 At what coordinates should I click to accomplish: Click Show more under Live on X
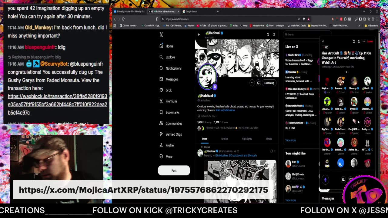[x=290, y=140]
